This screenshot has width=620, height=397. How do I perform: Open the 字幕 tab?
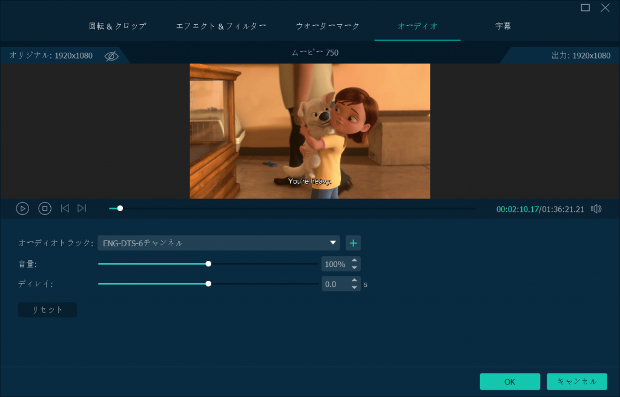[x=503, y=27]
